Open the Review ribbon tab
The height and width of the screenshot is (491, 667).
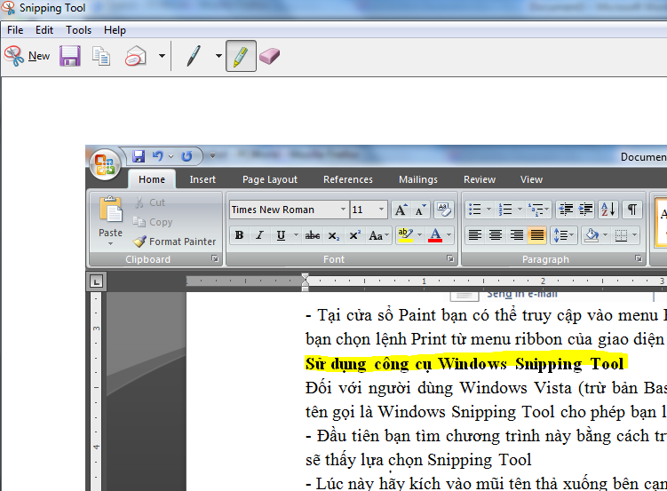coord(480,179)
